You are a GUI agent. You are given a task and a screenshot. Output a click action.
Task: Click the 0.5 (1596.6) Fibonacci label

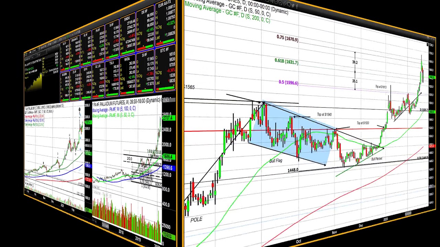click(x=288, y=82)
